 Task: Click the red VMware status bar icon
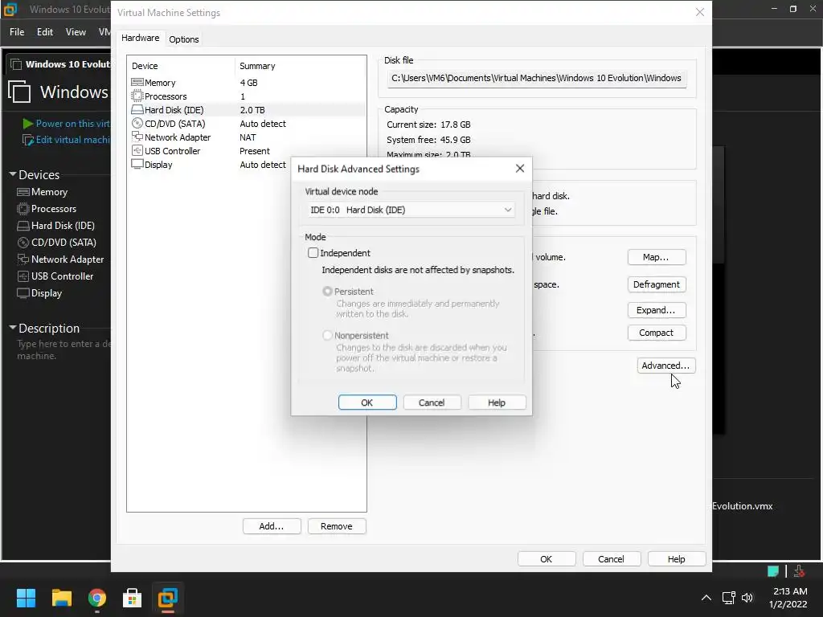point(800,571)
